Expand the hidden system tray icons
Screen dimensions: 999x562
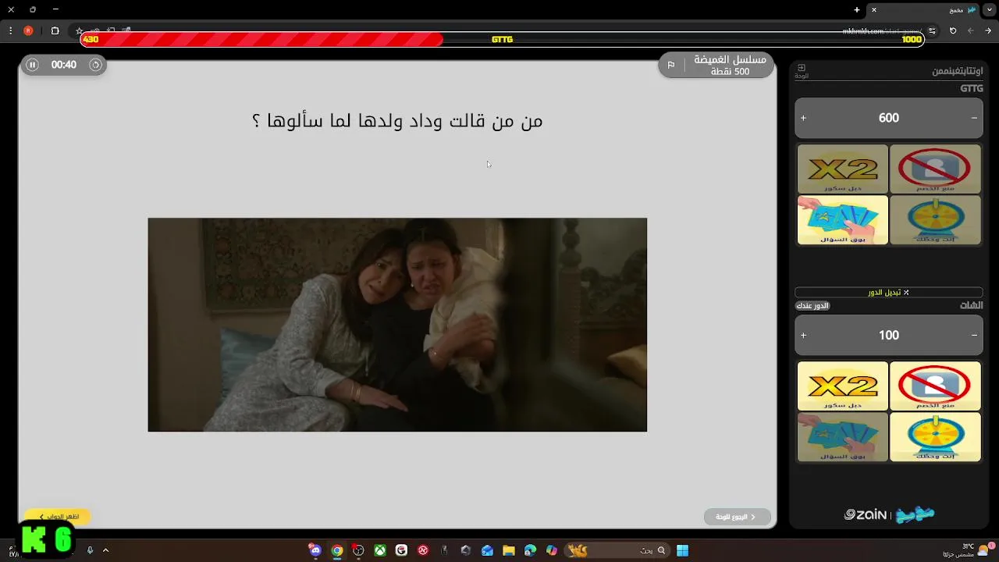tap(105, 550)
